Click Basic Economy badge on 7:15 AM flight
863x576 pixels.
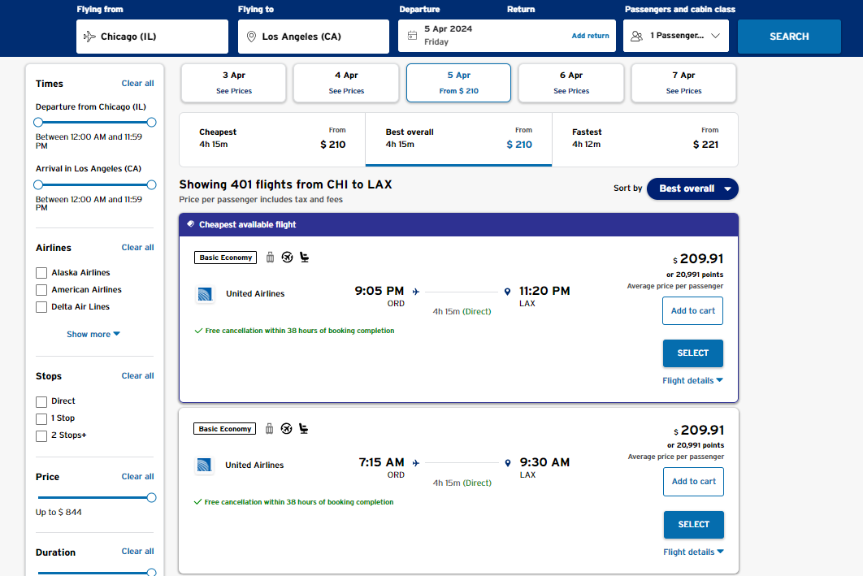224,429
